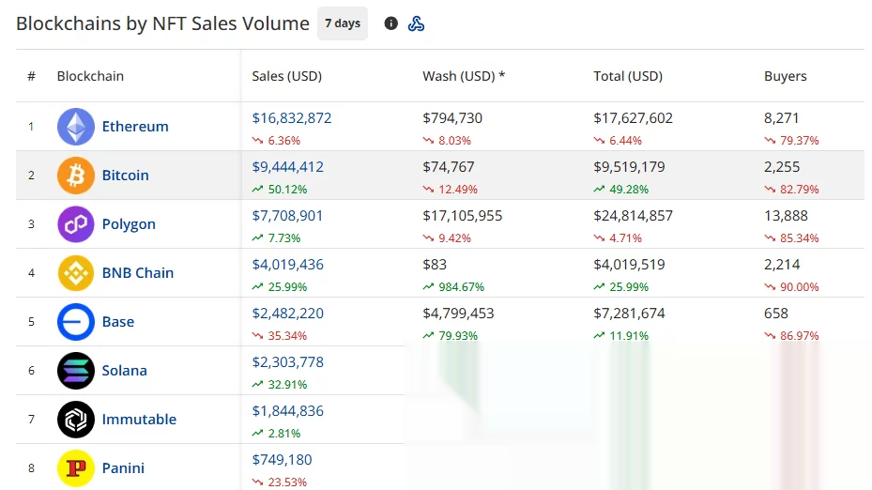
Task: Open the BNB Chain blockchain link
Action: tap(138, 273)
